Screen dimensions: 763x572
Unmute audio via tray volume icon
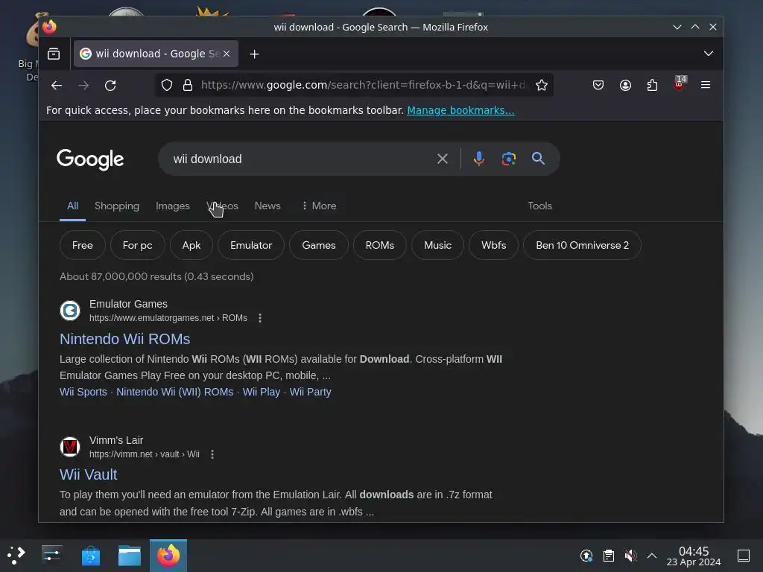tap(630, 556)
